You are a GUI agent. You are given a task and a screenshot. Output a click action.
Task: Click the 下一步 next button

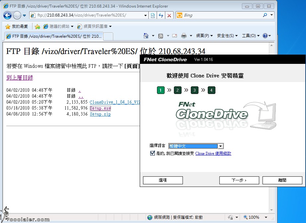(239, 180)
